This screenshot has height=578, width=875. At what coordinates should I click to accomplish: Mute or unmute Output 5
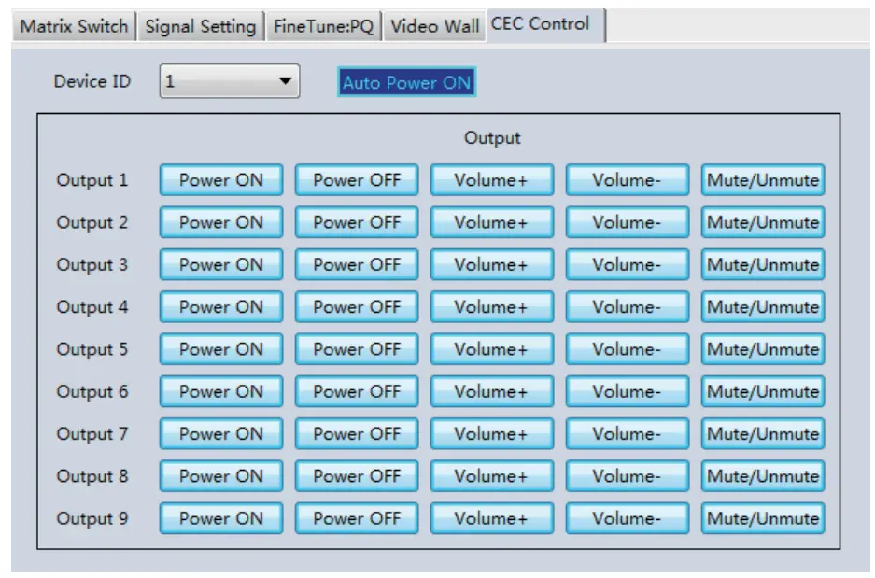[762, 348]
